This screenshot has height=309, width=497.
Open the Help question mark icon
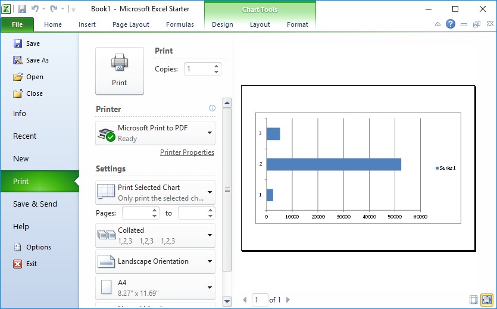[x=451, y=24]
